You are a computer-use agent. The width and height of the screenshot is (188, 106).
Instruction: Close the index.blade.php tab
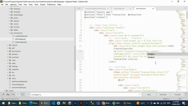130,9
